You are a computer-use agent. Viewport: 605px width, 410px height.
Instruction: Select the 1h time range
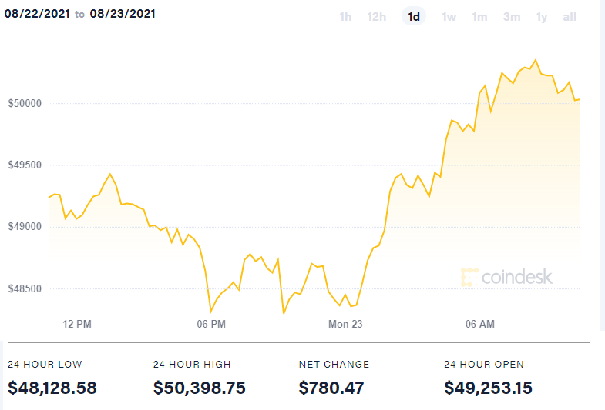[x=345, y=17]
